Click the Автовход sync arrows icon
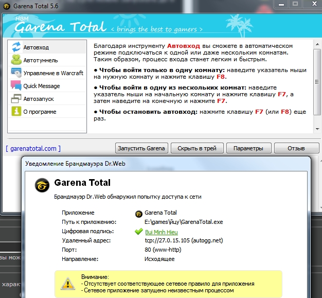Screen dimensions: 322x298 point(16,47)
